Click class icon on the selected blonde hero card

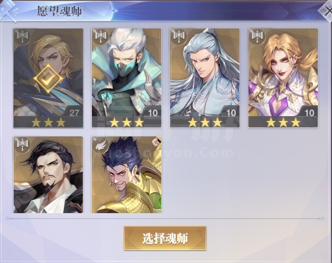22,36
